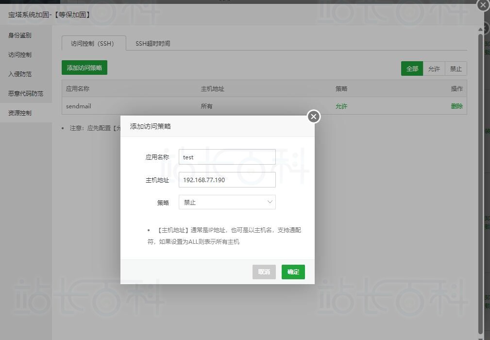The width and height of the screenshot is (490, 340).
Task: Filter policies by 禁止
Action: click(456, 68)
